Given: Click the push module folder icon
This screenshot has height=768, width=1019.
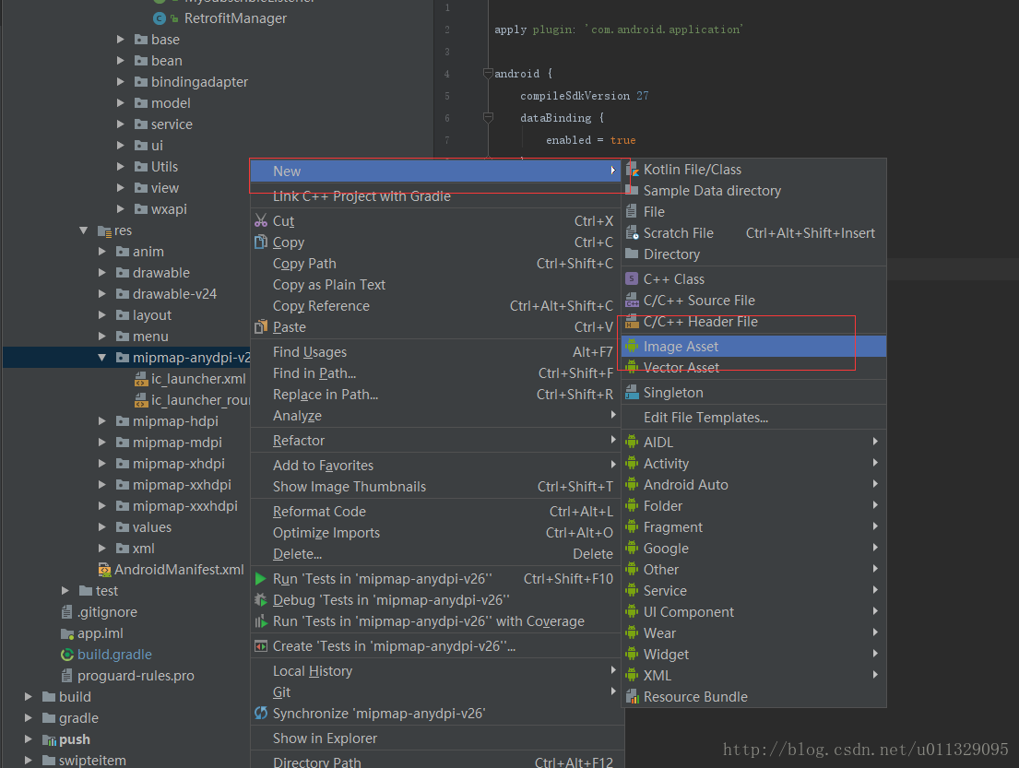Looking at the screenshot, I should click(x=49, y=739).
